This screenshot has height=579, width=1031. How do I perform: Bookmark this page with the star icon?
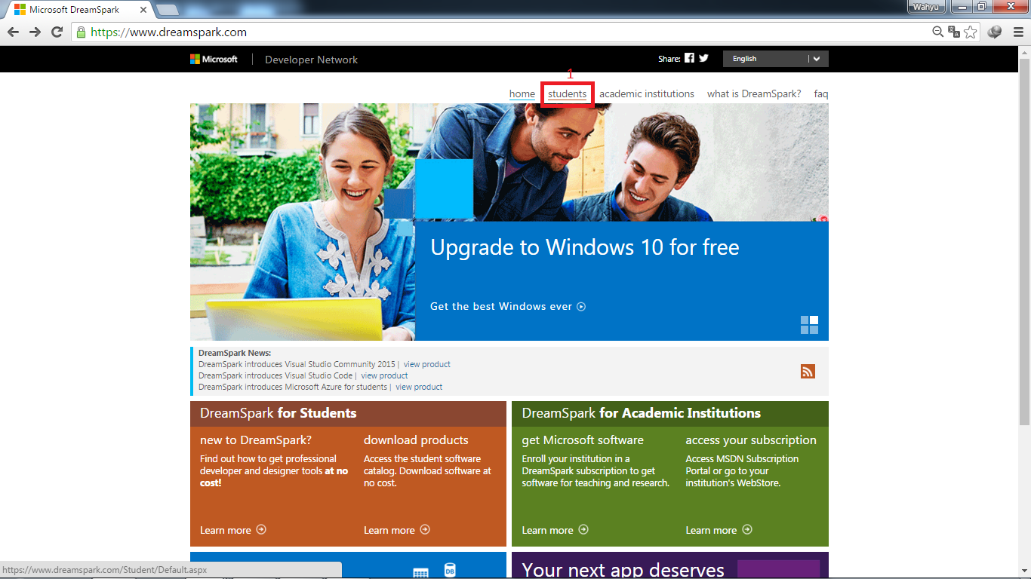pos(971,32)
